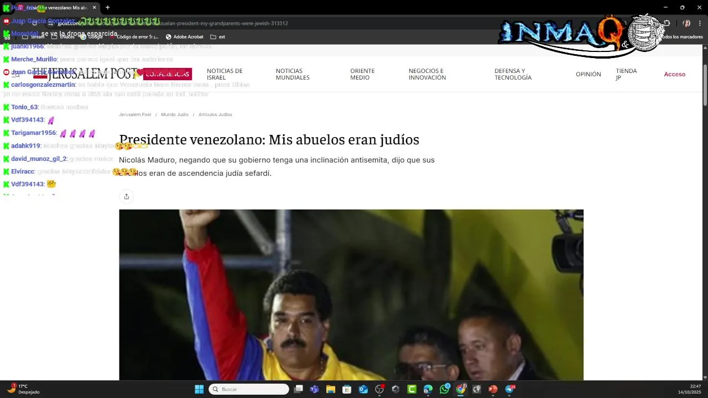Open the OBS Studio taskbar icon
The width and height of the screenshot is (708, 398).
coord(379,389)
